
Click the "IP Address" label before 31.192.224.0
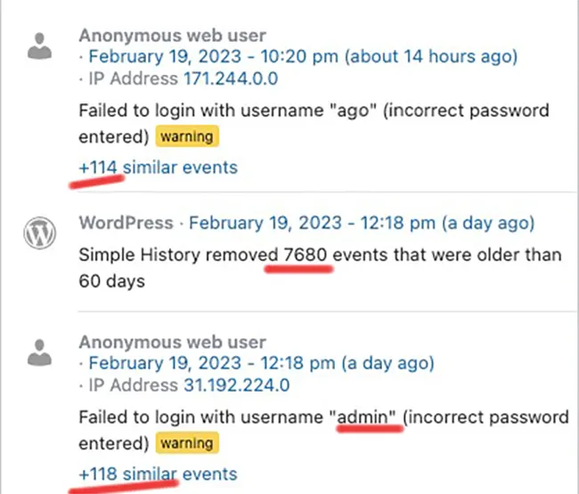134,385
